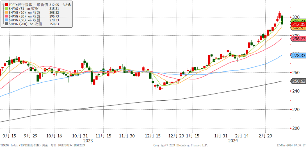
Task: Click the red TOPIX index legend swatch
Action: coord(7,4)
